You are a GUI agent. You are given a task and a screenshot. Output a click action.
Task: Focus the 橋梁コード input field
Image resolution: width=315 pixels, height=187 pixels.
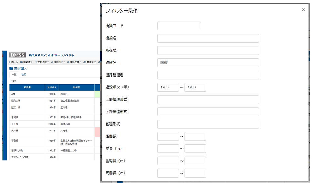pos(179,26)
